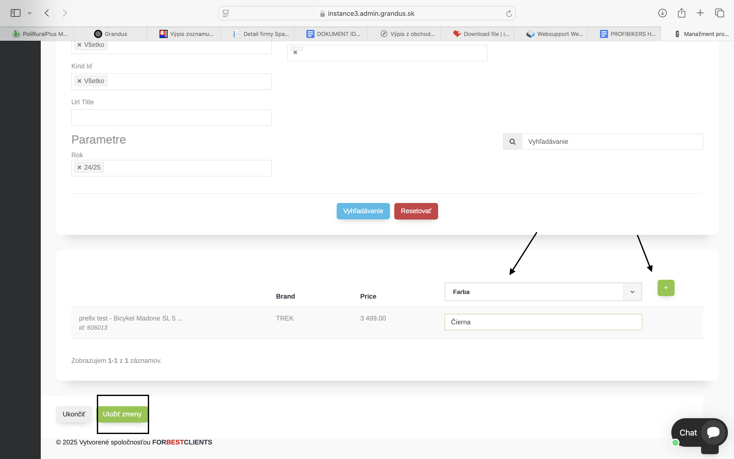The height and width of the screenshot is (459, 734).
Task: Switch to the PROFIBIKERS H tab
Action: tap(624, 34)
